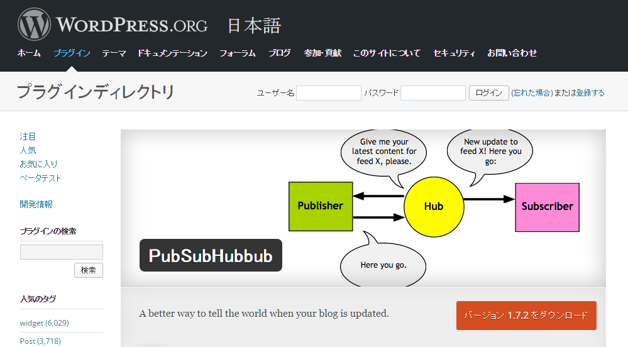Open the ホーム menu item
The height and width of the screenshot is (347, 628).
[x=29, y=53]
